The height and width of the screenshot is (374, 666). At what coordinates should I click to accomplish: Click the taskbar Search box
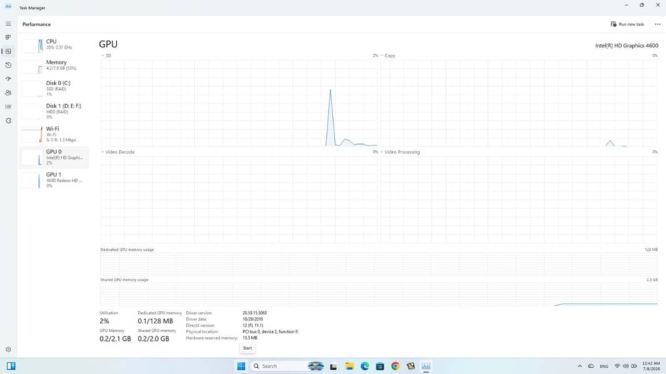pos(287,366)
